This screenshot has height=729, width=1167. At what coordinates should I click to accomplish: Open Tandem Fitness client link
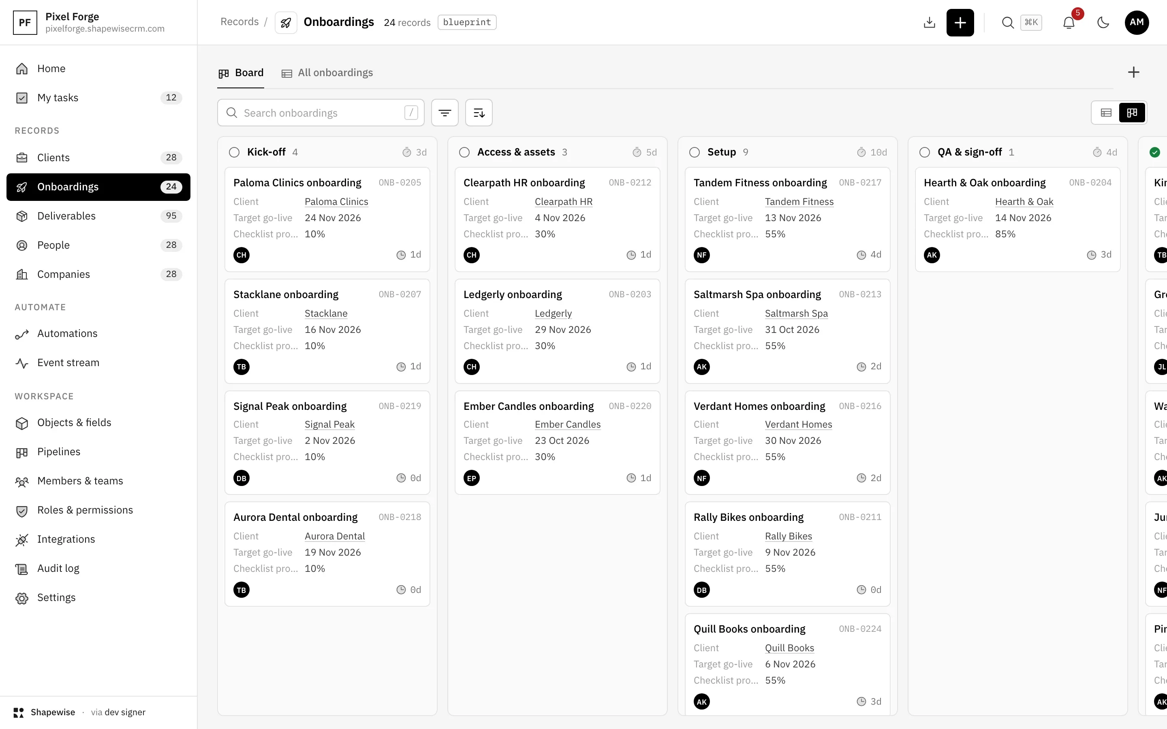[799, 202]
